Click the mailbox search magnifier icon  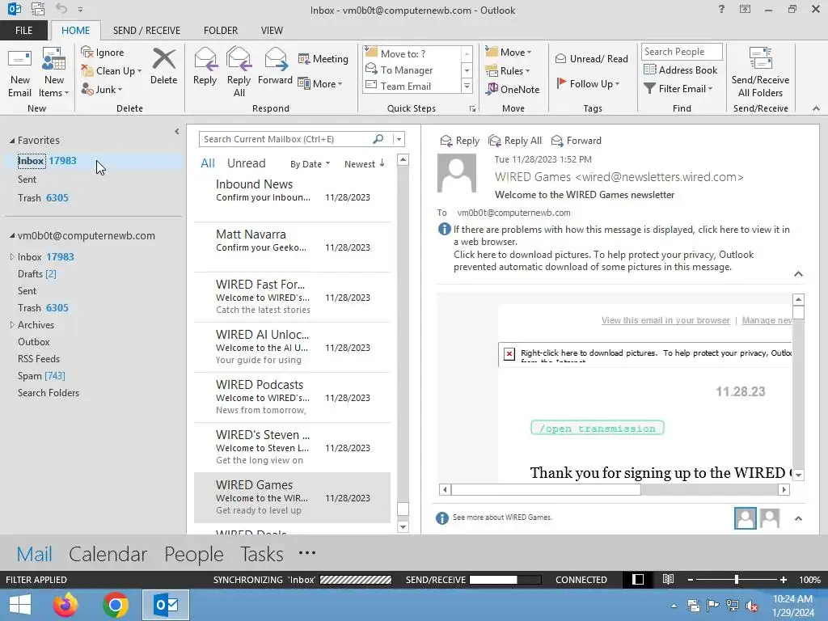coord(378,139)
